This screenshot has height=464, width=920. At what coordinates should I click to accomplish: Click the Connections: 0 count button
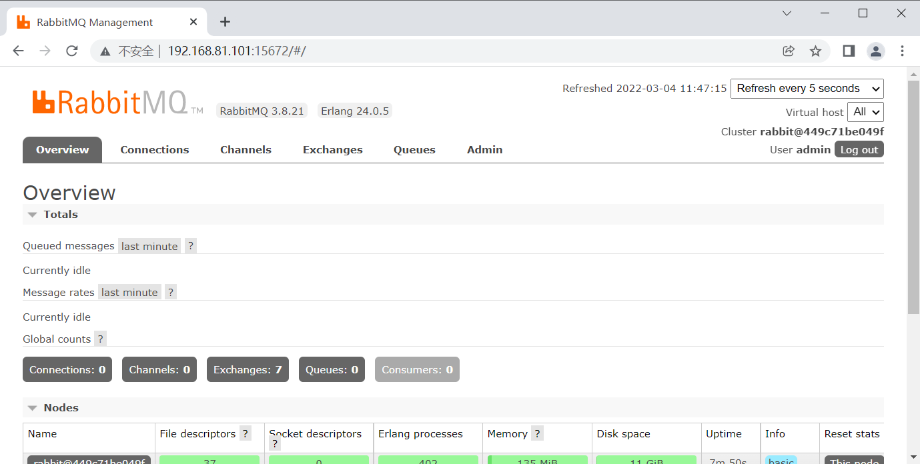[x=67, y=369]
